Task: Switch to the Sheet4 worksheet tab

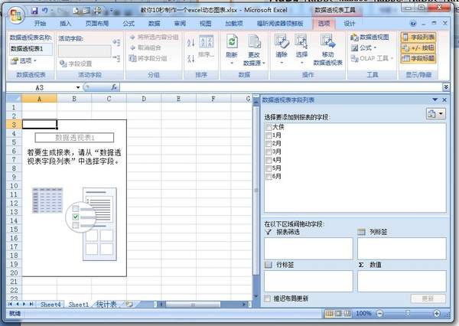Action: (50, 304)
